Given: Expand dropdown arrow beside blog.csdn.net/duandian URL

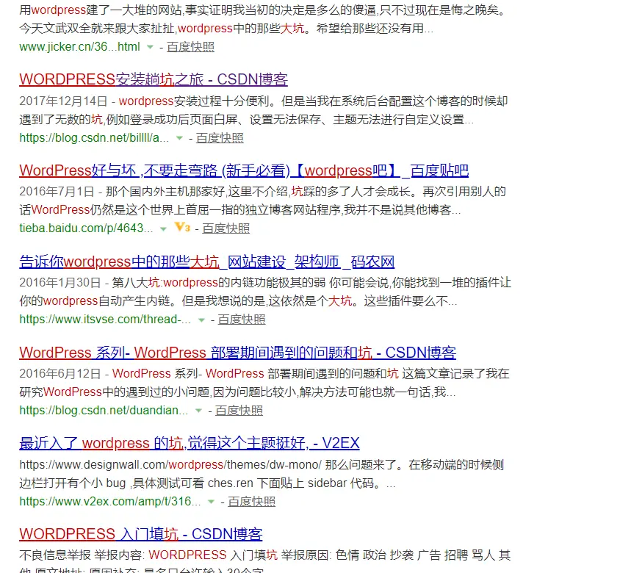Looking at the screenshot, I should pos(198,411).
